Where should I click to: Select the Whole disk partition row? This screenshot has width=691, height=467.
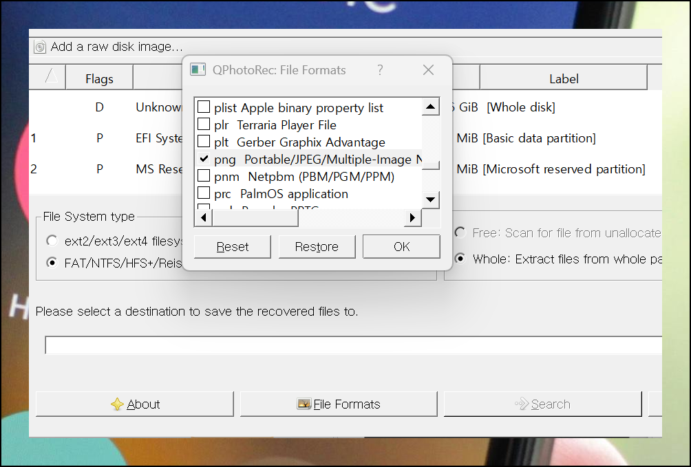point(345,107)
